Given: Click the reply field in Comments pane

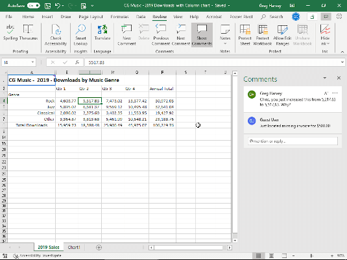Looking at the screenshot, I should (x=293, y=141).
